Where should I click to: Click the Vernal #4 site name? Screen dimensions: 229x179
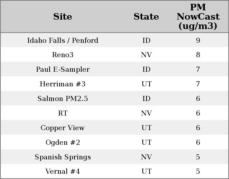coord(63,171)
